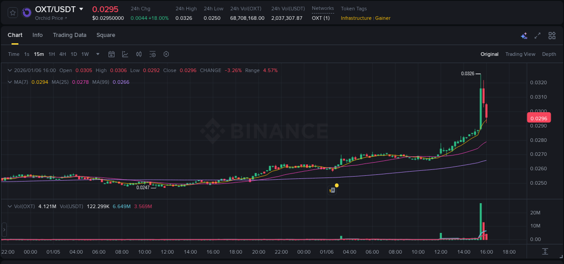Collapse the moving averages row chevron
564x264 pixels.
pyautogui.click(x=9, y=82)
